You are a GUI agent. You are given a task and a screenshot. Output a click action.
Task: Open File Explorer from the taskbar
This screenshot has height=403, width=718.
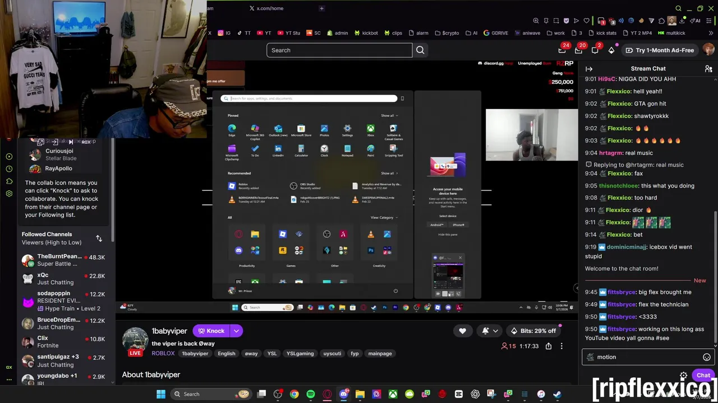tap(360, 394)
